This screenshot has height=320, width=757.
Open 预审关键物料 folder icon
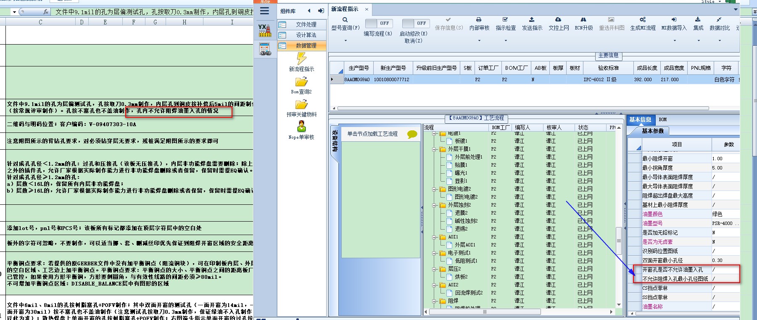(x=301, y=104)
